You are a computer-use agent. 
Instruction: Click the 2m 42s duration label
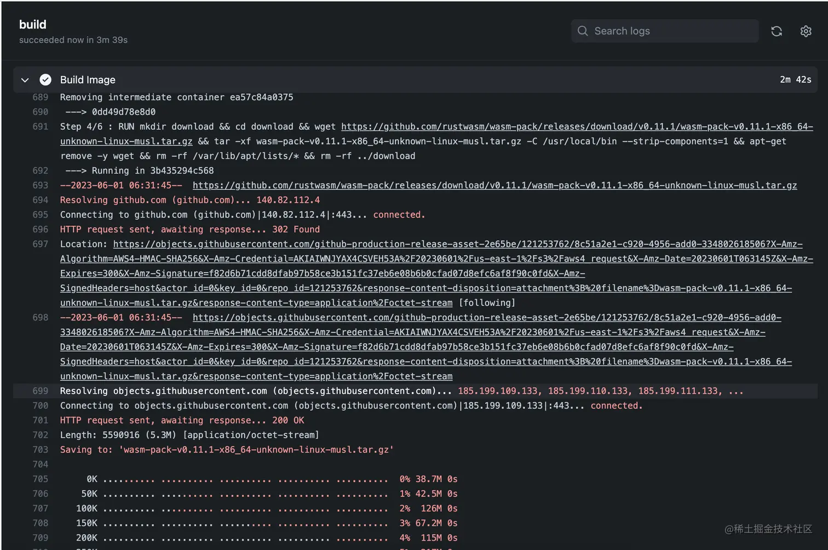tap(795, 79)
